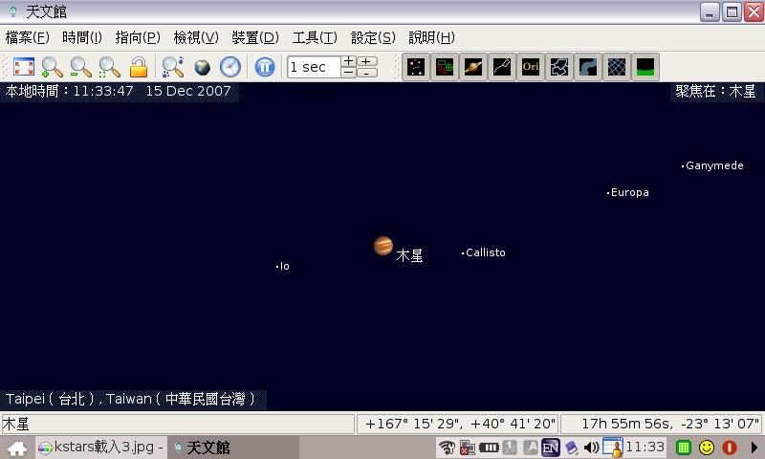Click the +167° 15' 29" coordinates readout
Viewport: 765px width, 459px height.
pos(458,424)
